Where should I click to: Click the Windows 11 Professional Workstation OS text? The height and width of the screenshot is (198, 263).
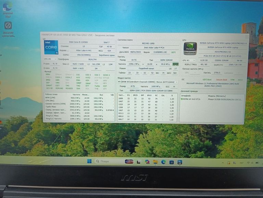[x=213, y=85]
